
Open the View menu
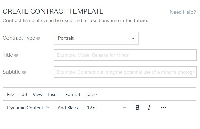pos(37,94)
